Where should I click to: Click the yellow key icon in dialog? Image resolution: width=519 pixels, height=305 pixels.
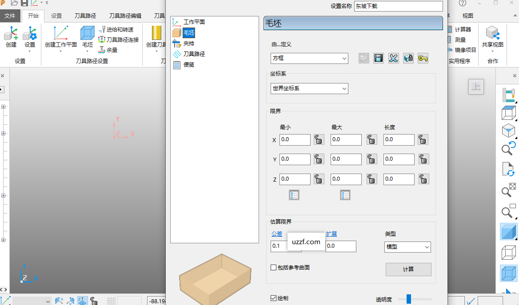point(423,58)
